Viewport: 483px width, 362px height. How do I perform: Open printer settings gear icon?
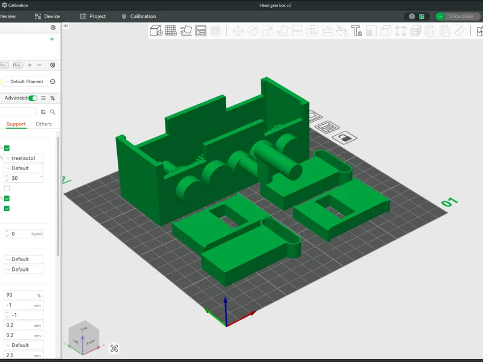[x=53, y=28]
